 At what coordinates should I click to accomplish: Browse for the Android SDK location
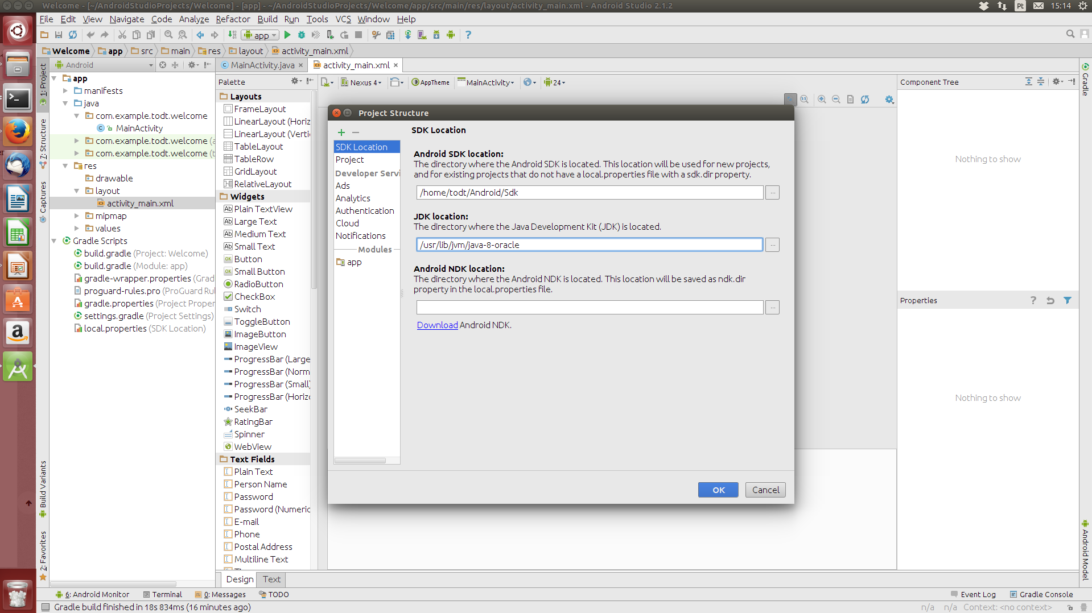coord(772,192)
